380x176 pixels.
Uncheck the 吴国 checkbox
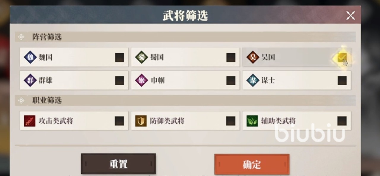pos(342,57)
